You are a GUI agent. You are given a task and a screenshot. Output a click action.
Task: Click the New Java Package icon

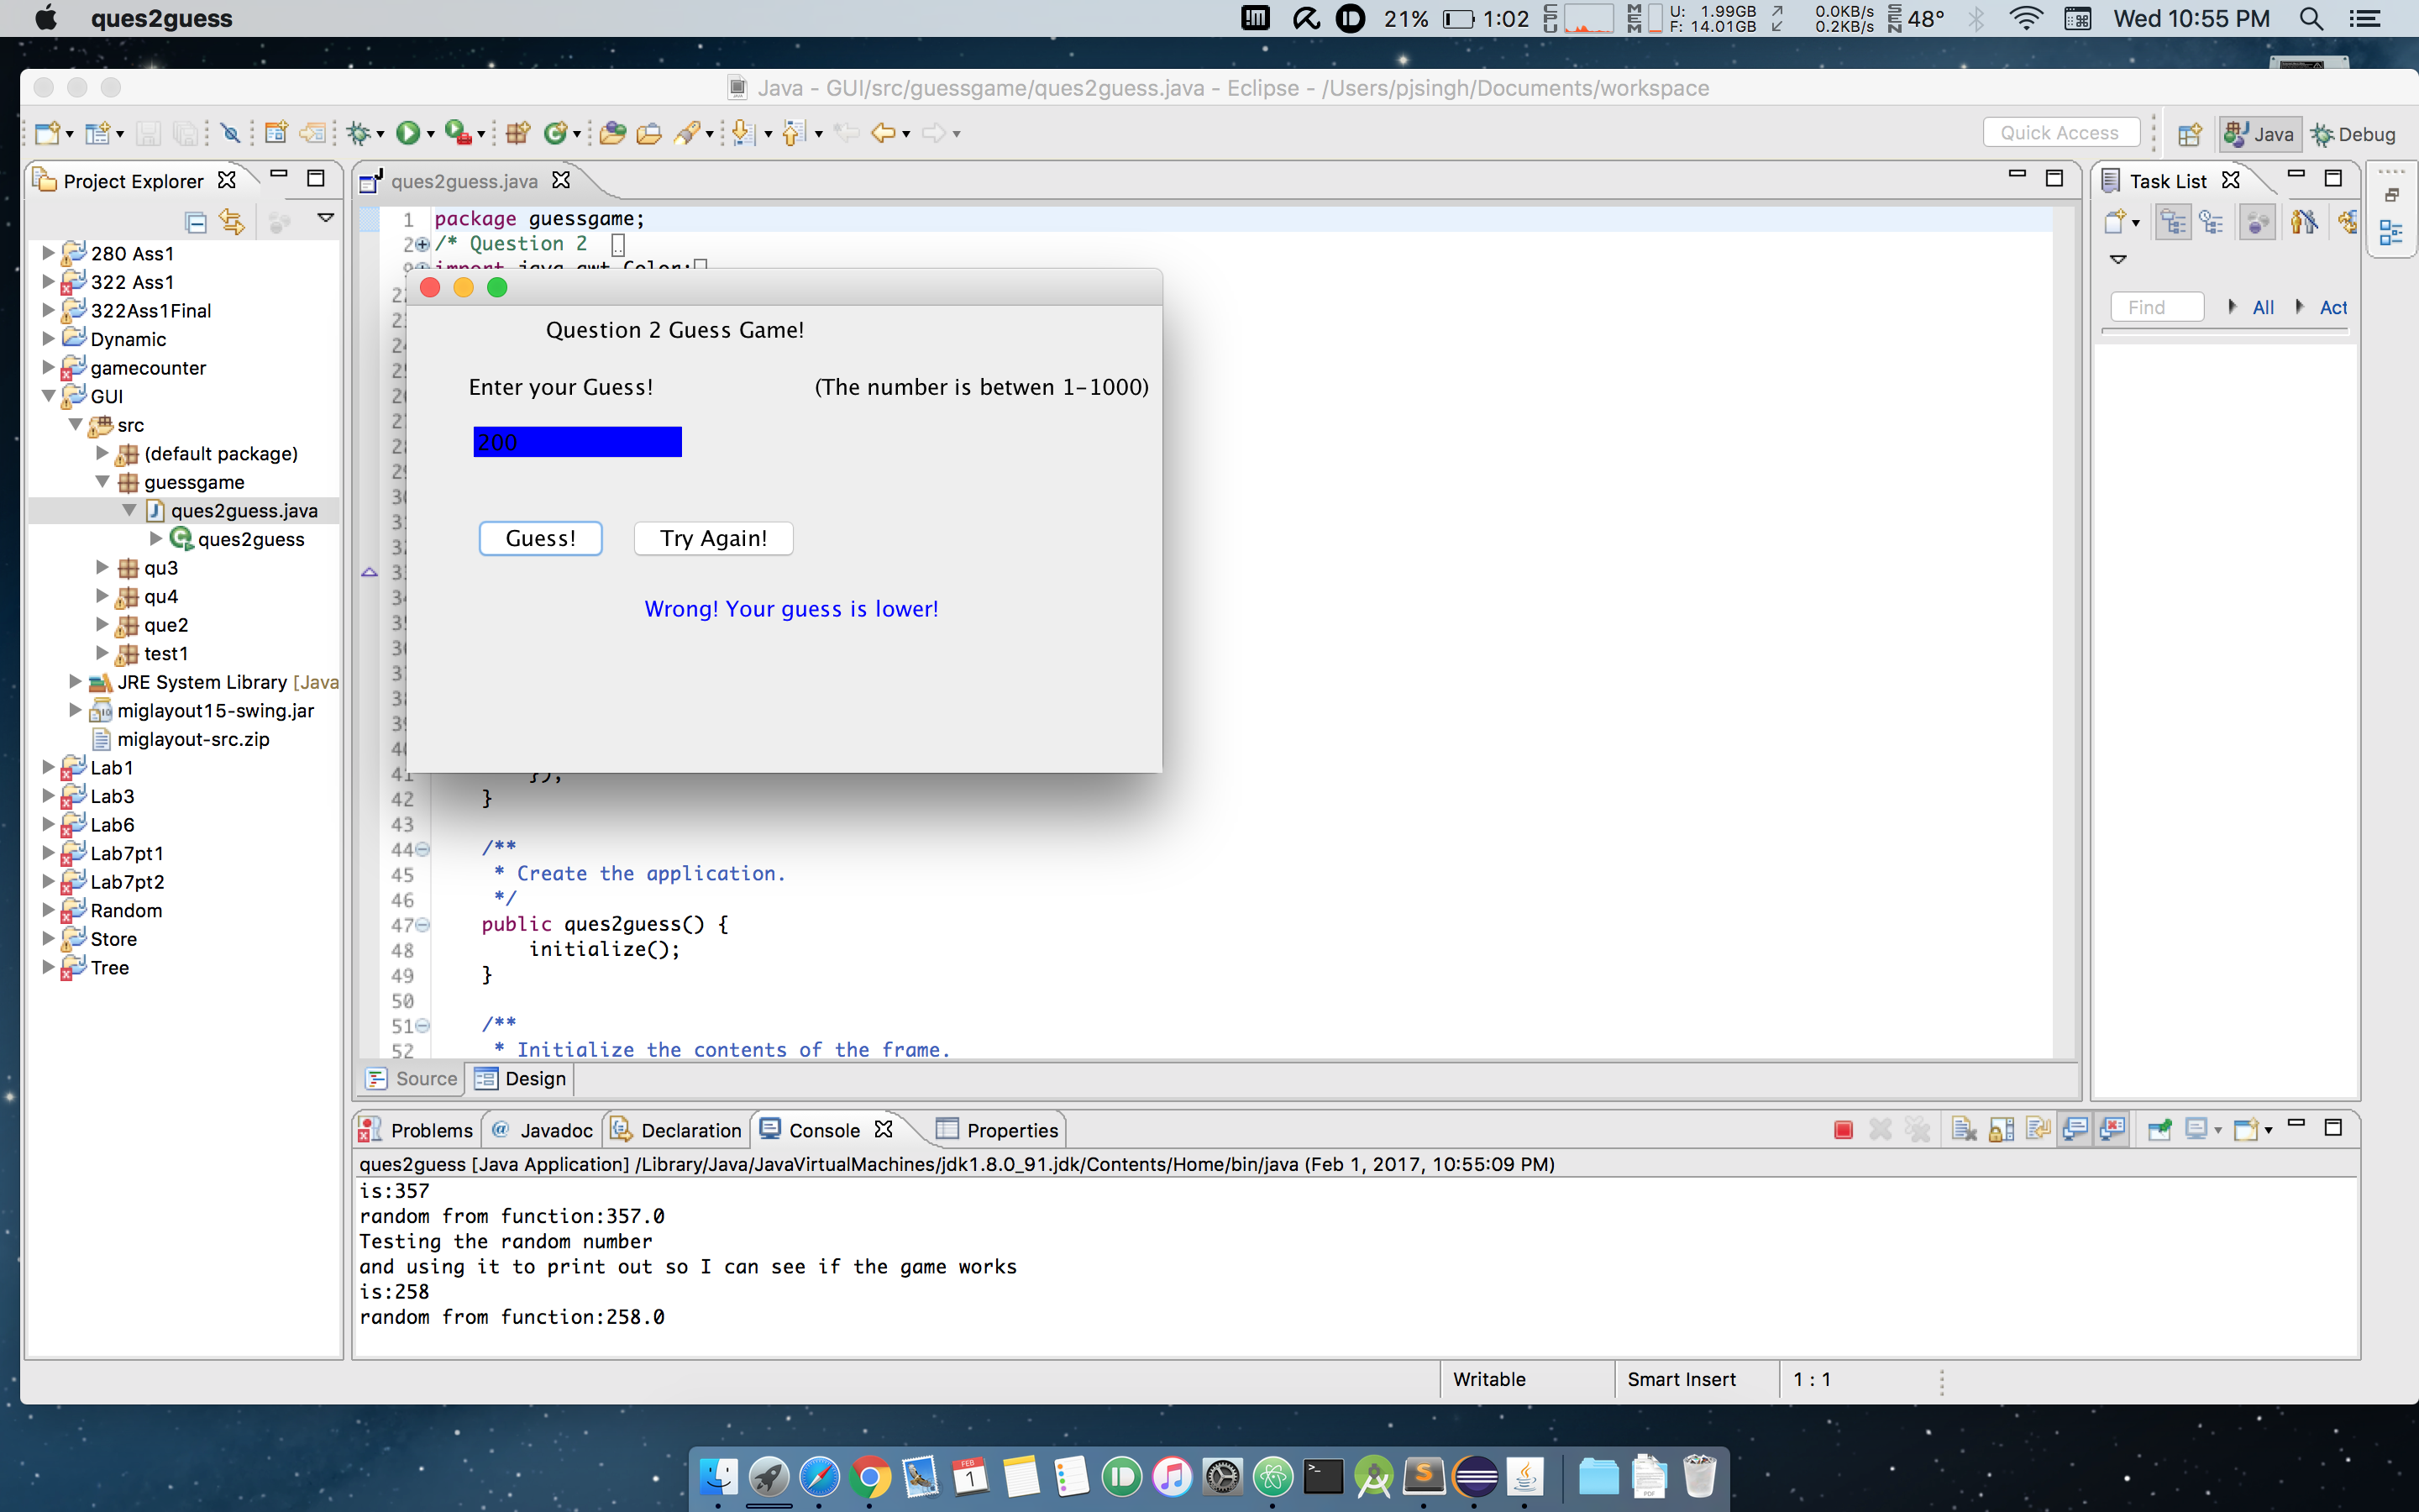[517, 133]
